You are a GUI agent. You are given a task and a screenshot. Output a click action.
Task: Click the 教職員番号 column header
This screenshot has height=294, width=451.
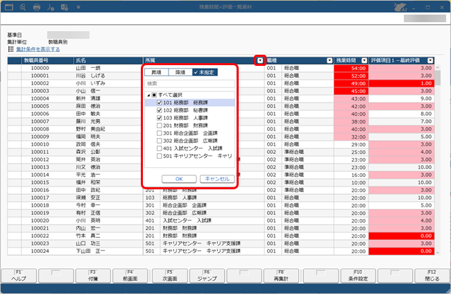tap(47, 60)
